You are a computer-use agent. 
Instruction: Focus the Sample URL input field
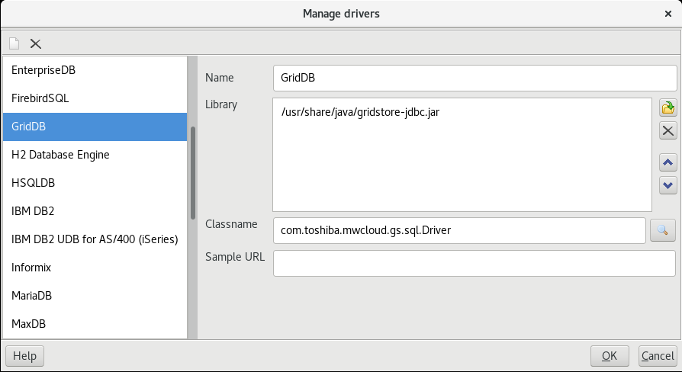(x=474, y=263)
